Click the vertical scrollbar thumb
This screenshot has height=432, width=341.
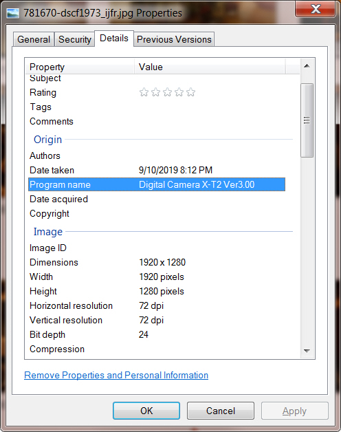307,120
